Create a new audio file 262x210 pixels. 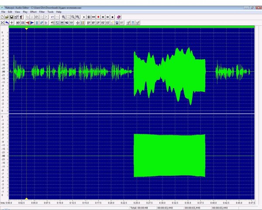(x=2, y=17)
